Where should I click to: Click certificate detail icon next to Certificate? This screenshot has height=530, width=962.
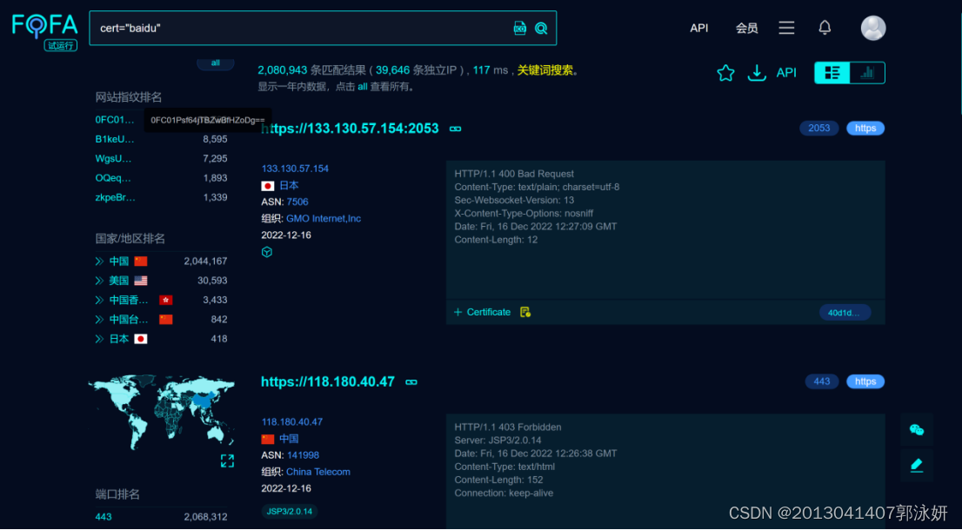[525, 312]
